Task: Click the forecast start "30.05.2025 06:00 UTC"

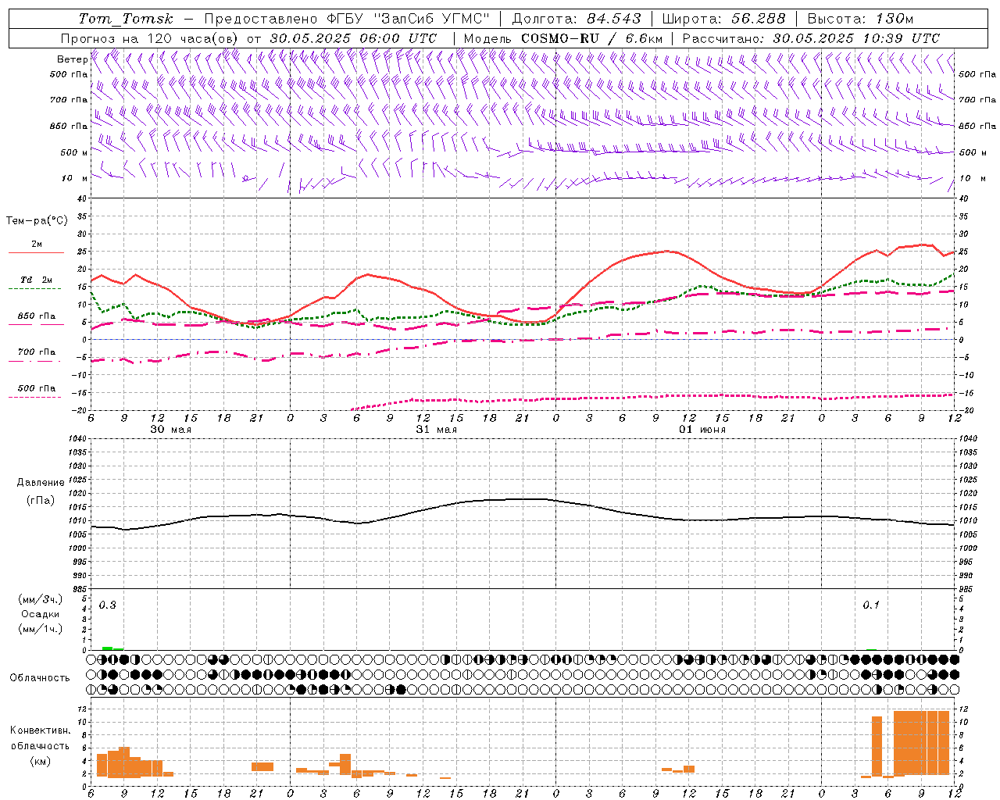Action: 353,38
